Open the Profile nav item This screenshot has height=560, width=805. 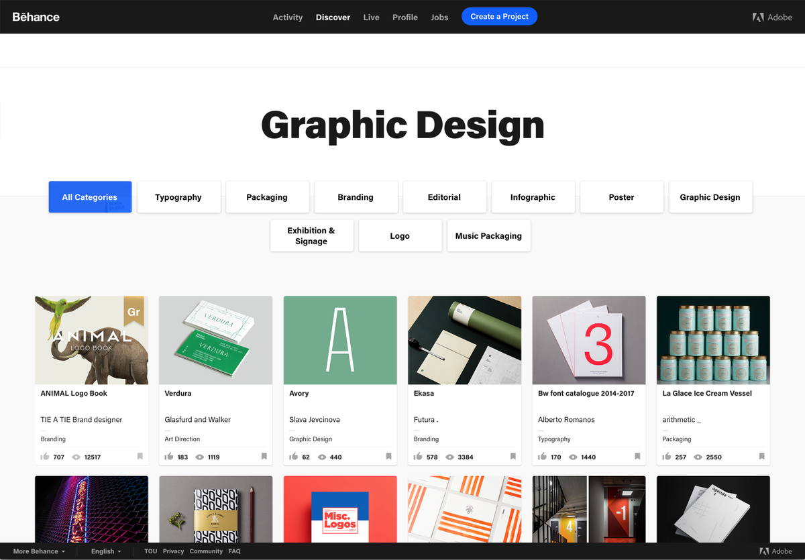coord(405,17)
